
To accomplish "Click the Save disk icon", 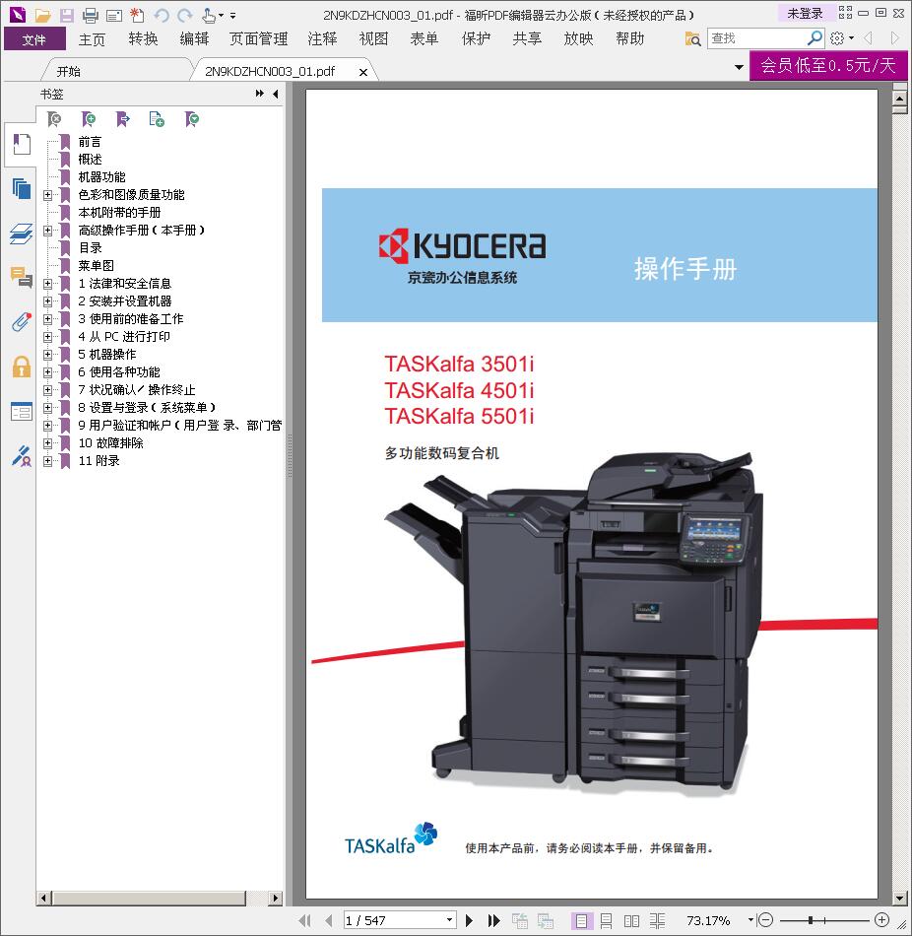I will pyautogui.click(x=66, y=15).
